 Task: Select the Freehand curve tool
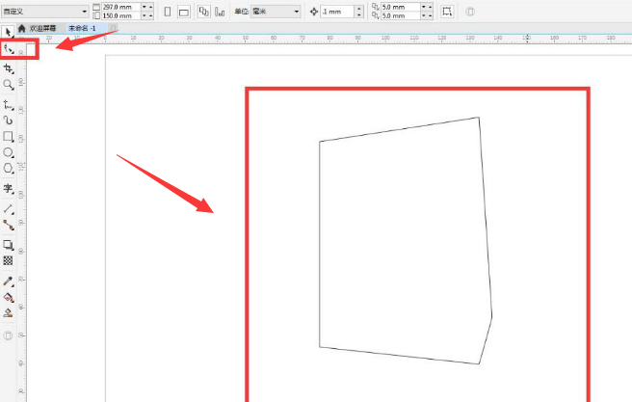[8, 105]
